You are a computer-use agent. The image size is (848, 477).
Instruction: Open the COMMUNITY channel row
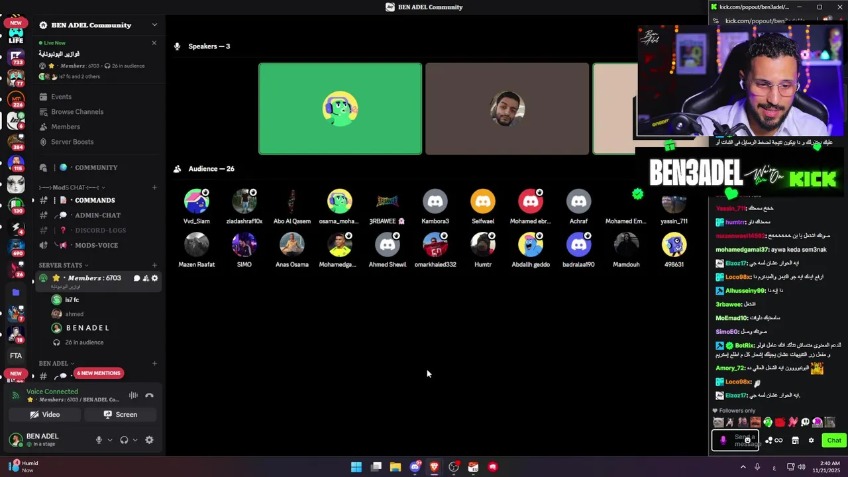[98, 168]
